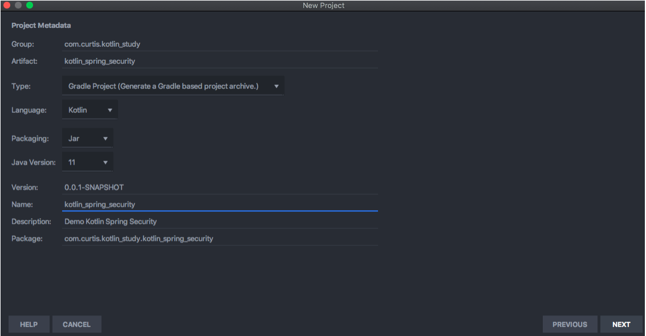
Task: Open the Packaging dropdown showing Jar
Action: 87,138
